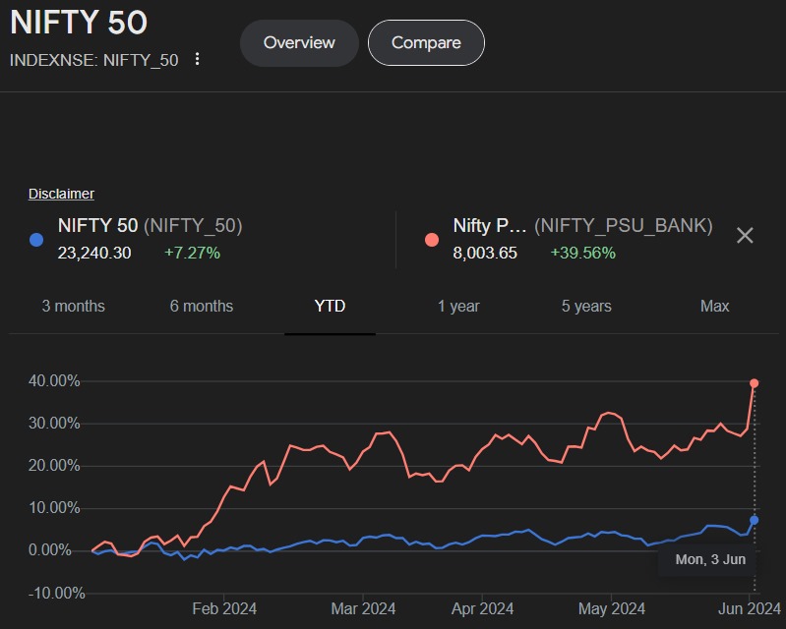
Task: Click the INDEXNSE: NIFTY_50 ticker label
Action: point(94,60)
